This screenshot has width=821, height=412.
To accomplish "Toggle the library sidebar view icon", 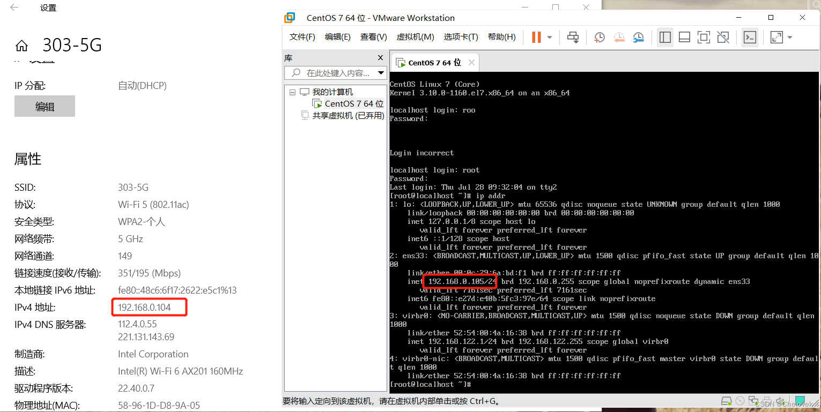I will point(665,37).
